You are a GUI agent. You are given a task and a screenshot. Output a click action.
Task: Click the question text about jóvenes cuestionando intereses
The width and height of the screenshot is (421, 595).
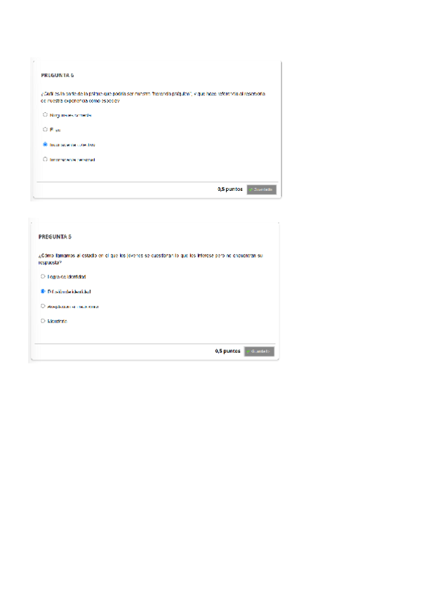[151, 259]
